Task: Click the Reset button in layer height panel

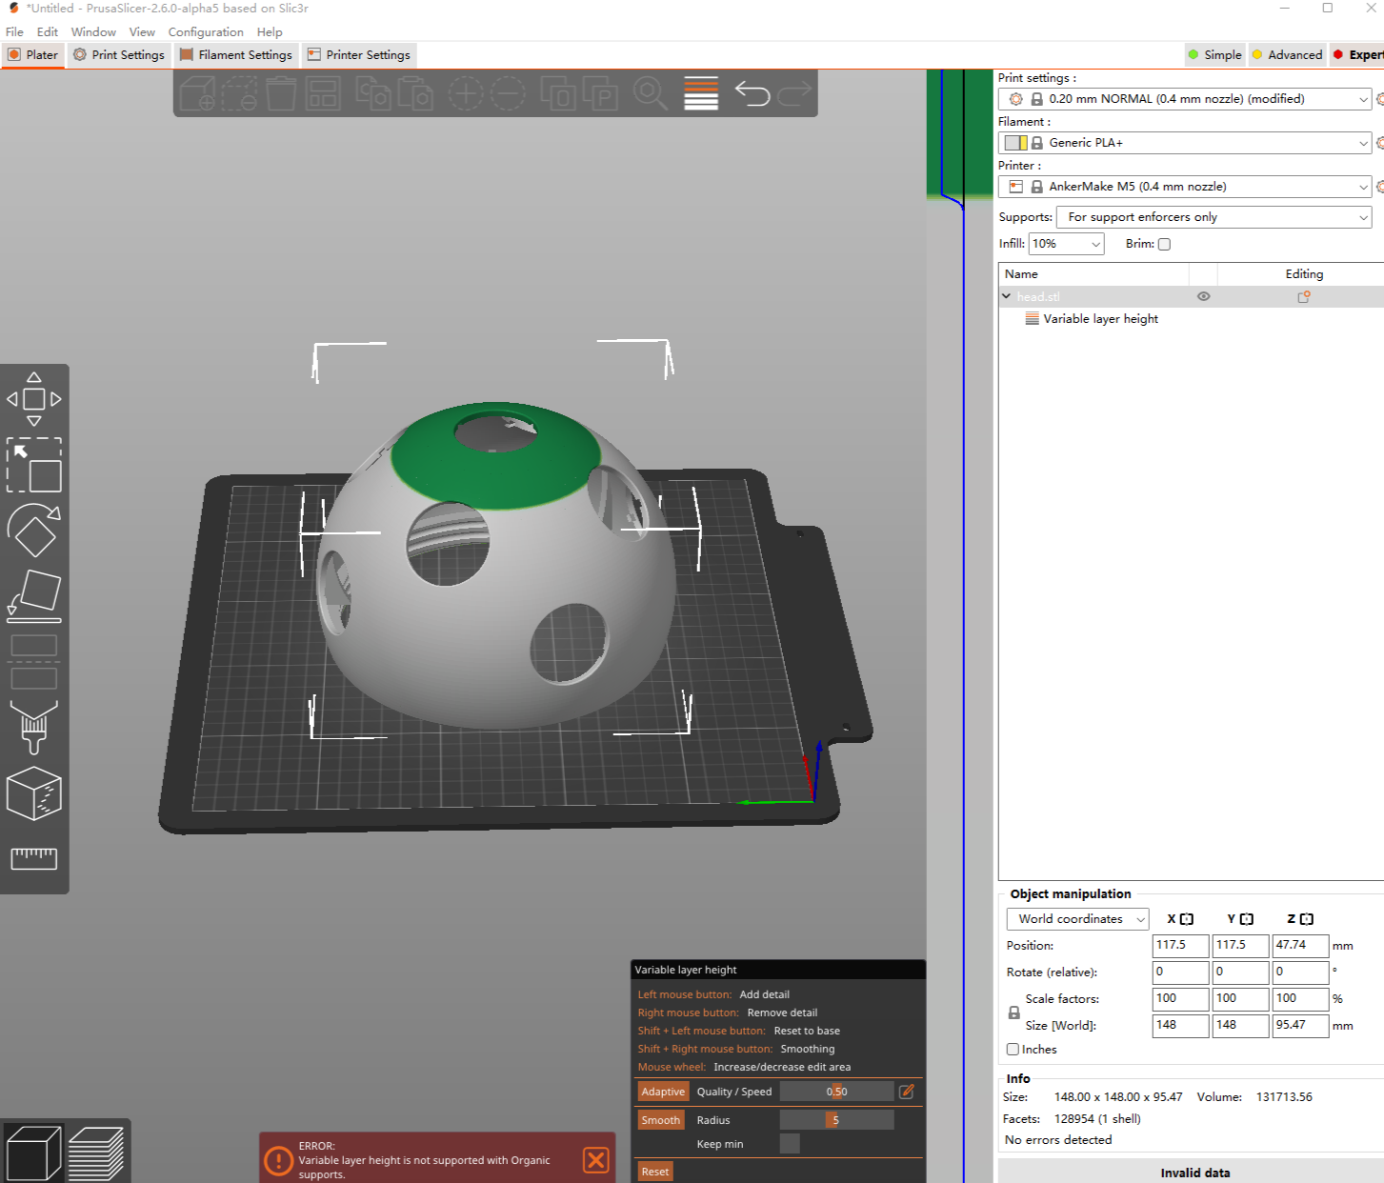Action: point(654,1171)
